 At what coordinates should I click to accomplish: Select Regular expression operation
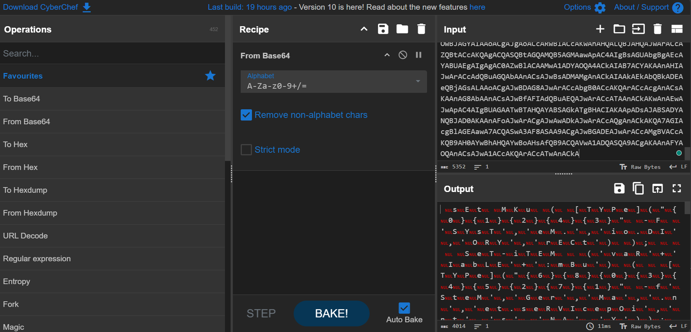pyautogui.click(x=112, y=259)
